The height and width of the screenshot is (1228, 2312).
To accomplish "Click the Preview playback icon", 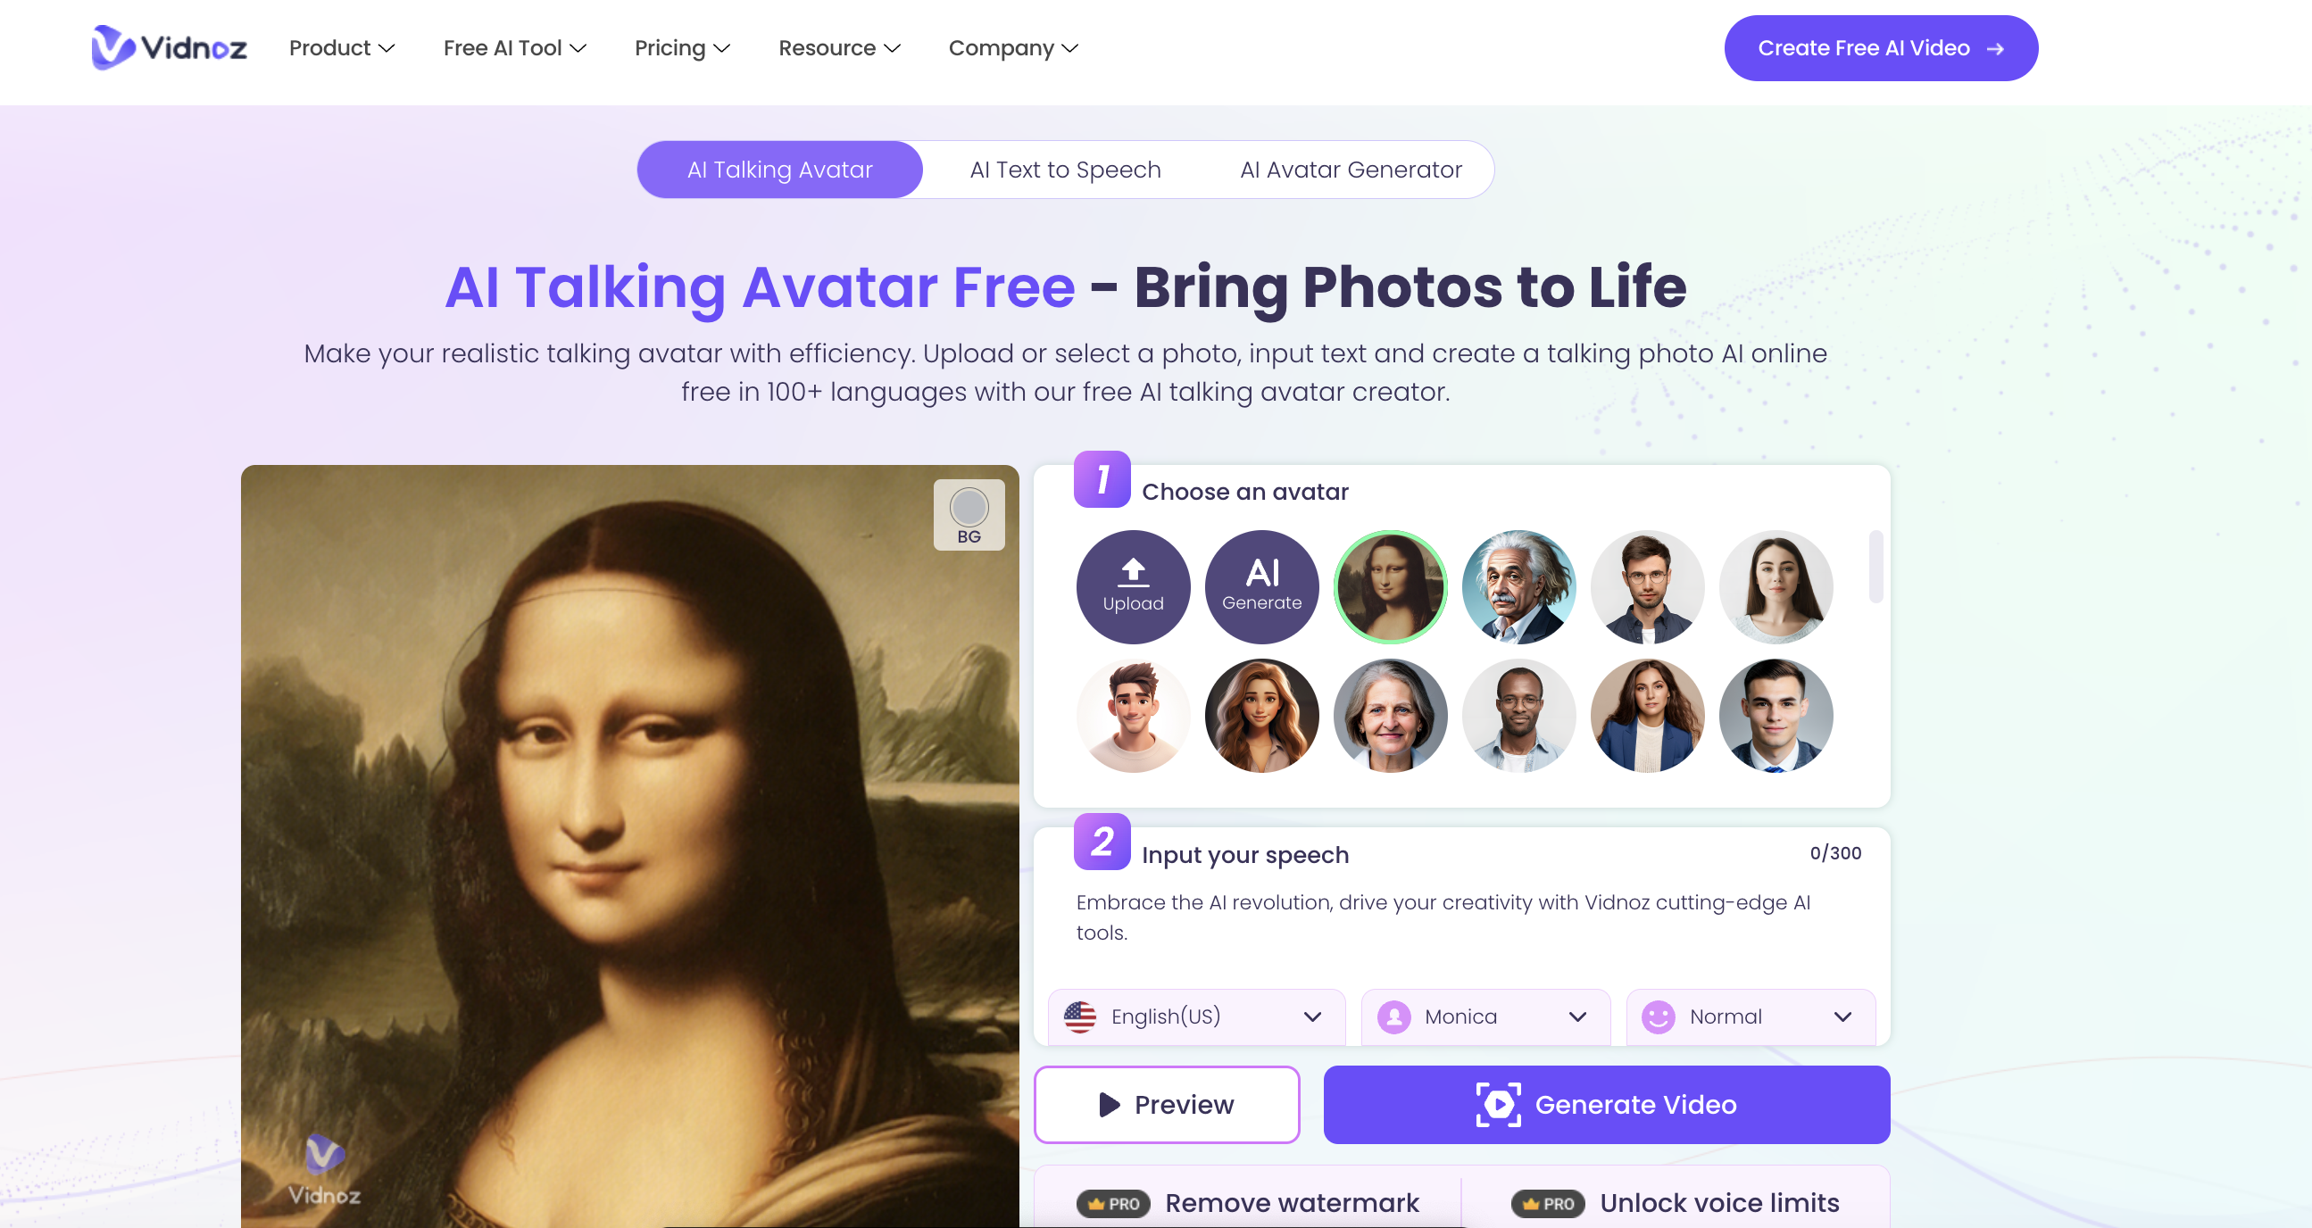I will coord(1111,1104).
